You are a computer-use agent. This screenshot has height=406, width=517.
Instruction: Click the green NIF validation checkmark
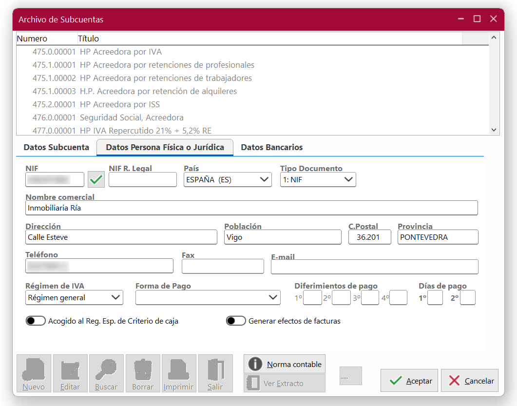96,180
